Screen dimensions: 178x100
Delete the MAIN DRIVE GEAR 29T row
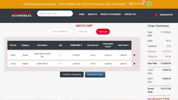134,55
